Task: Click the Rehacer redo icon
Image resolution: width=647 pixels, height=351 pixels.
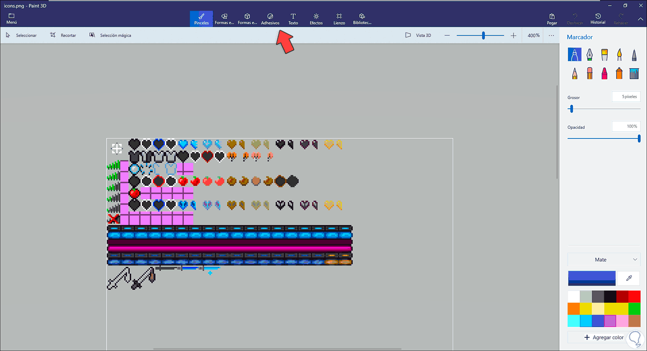Action: (x=621, y=19)
